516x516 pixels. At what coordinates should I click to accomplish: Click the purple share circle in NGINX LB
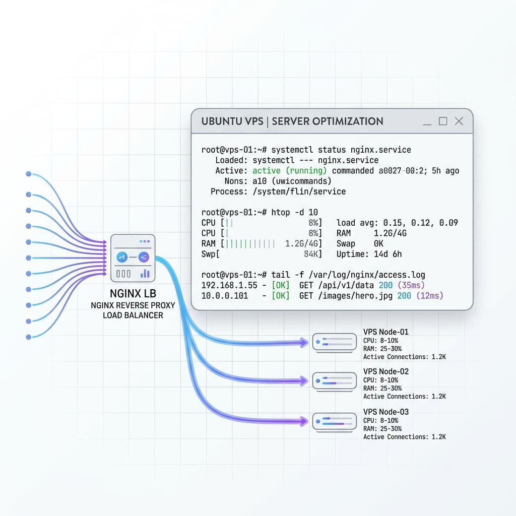[x=144, y=257]
